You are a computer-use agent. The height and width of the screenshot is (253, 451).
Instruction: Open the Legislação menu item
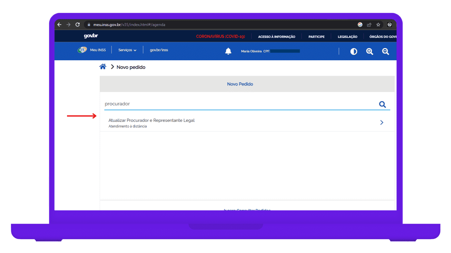tap(347, 37)
